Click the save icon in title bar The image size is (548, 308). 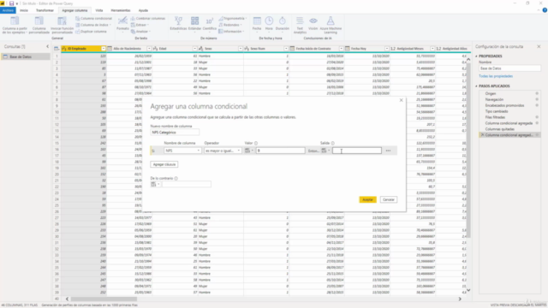[x=11, y=3]
